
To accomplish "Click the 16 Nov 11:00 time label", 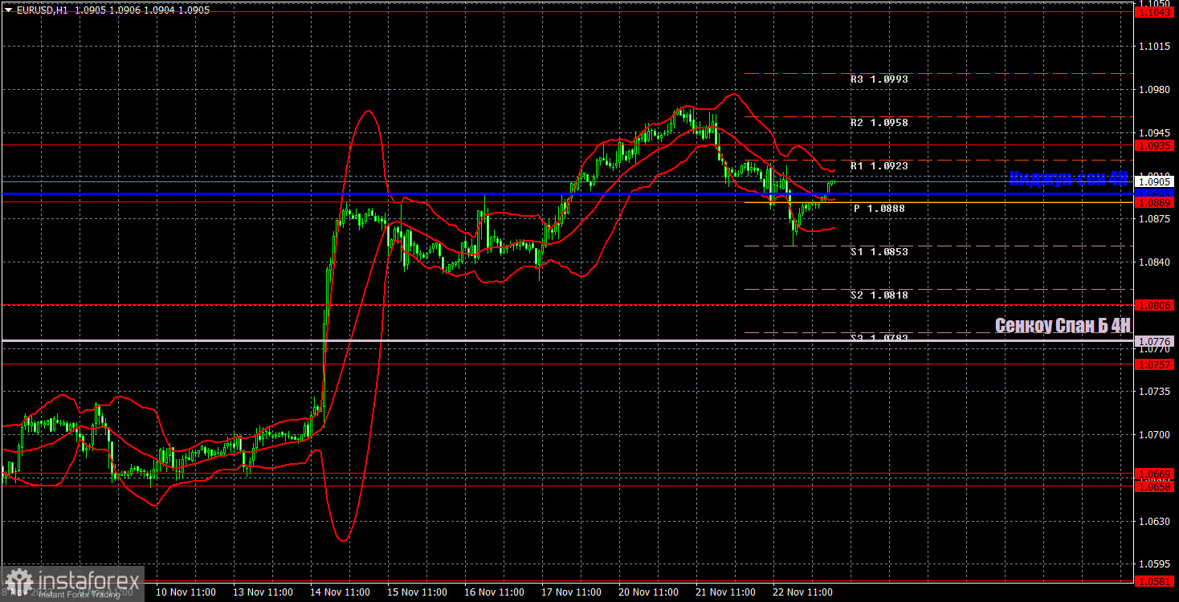I will click(x=494, y=592).
